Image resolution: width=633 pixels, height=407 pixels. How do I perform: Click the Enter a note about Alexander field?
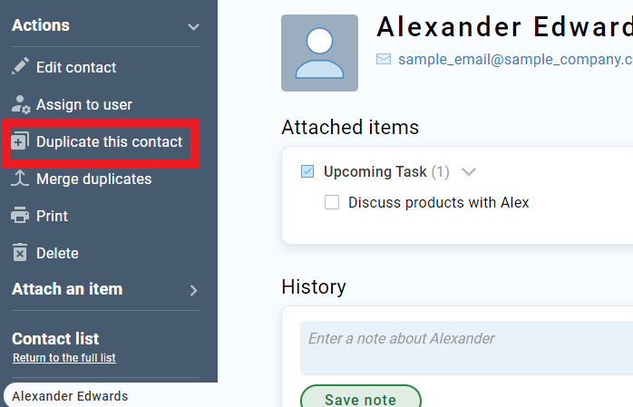click(466, 348)
